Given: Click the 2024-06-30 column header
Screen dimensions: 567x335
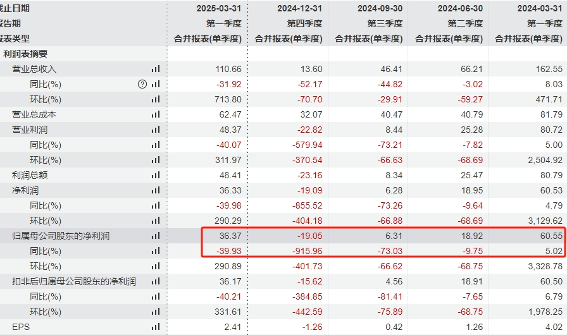Looking at the screenshot, I should coord(460,8).
